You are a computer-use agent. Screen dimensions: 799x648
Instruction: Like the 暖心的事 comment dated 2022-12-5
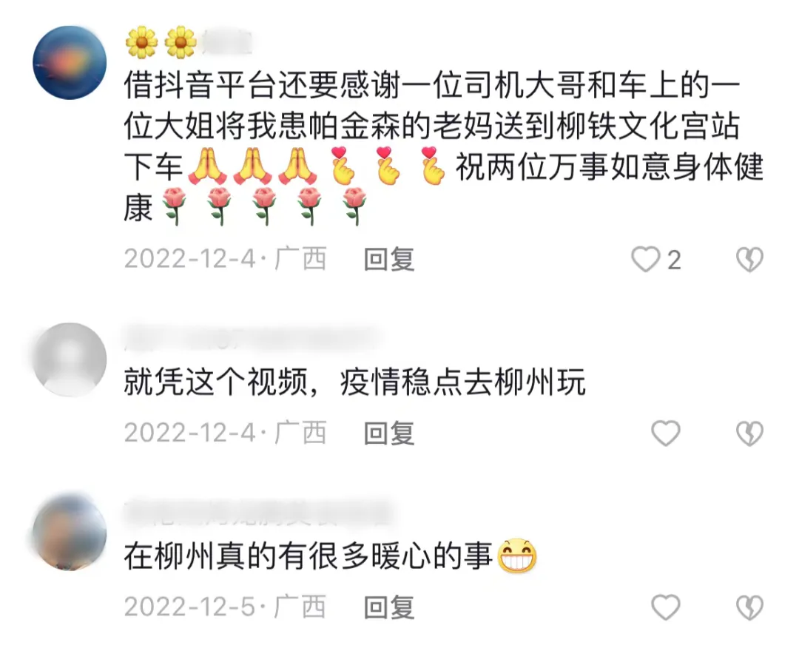coord(666,607)
